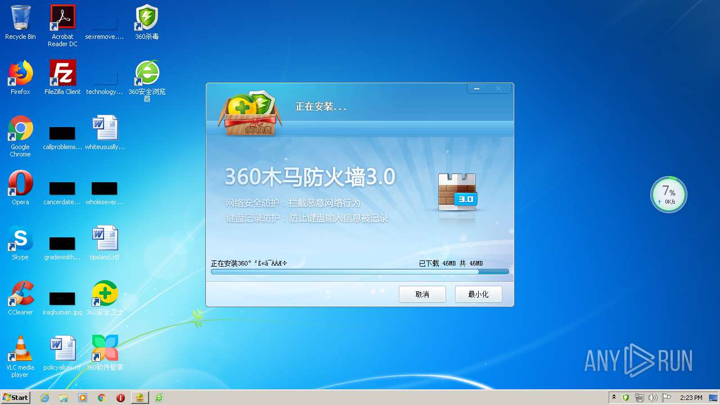
Task: Click the 360木马防火墙3.0 firewall brick icon
Action: [x=457, y=192]
